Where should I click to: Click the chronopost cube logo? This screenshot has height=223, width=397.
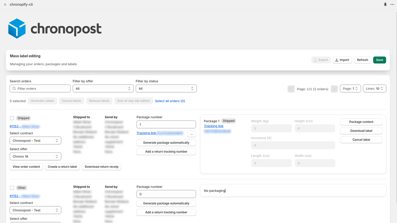click(x=17, y=28)
